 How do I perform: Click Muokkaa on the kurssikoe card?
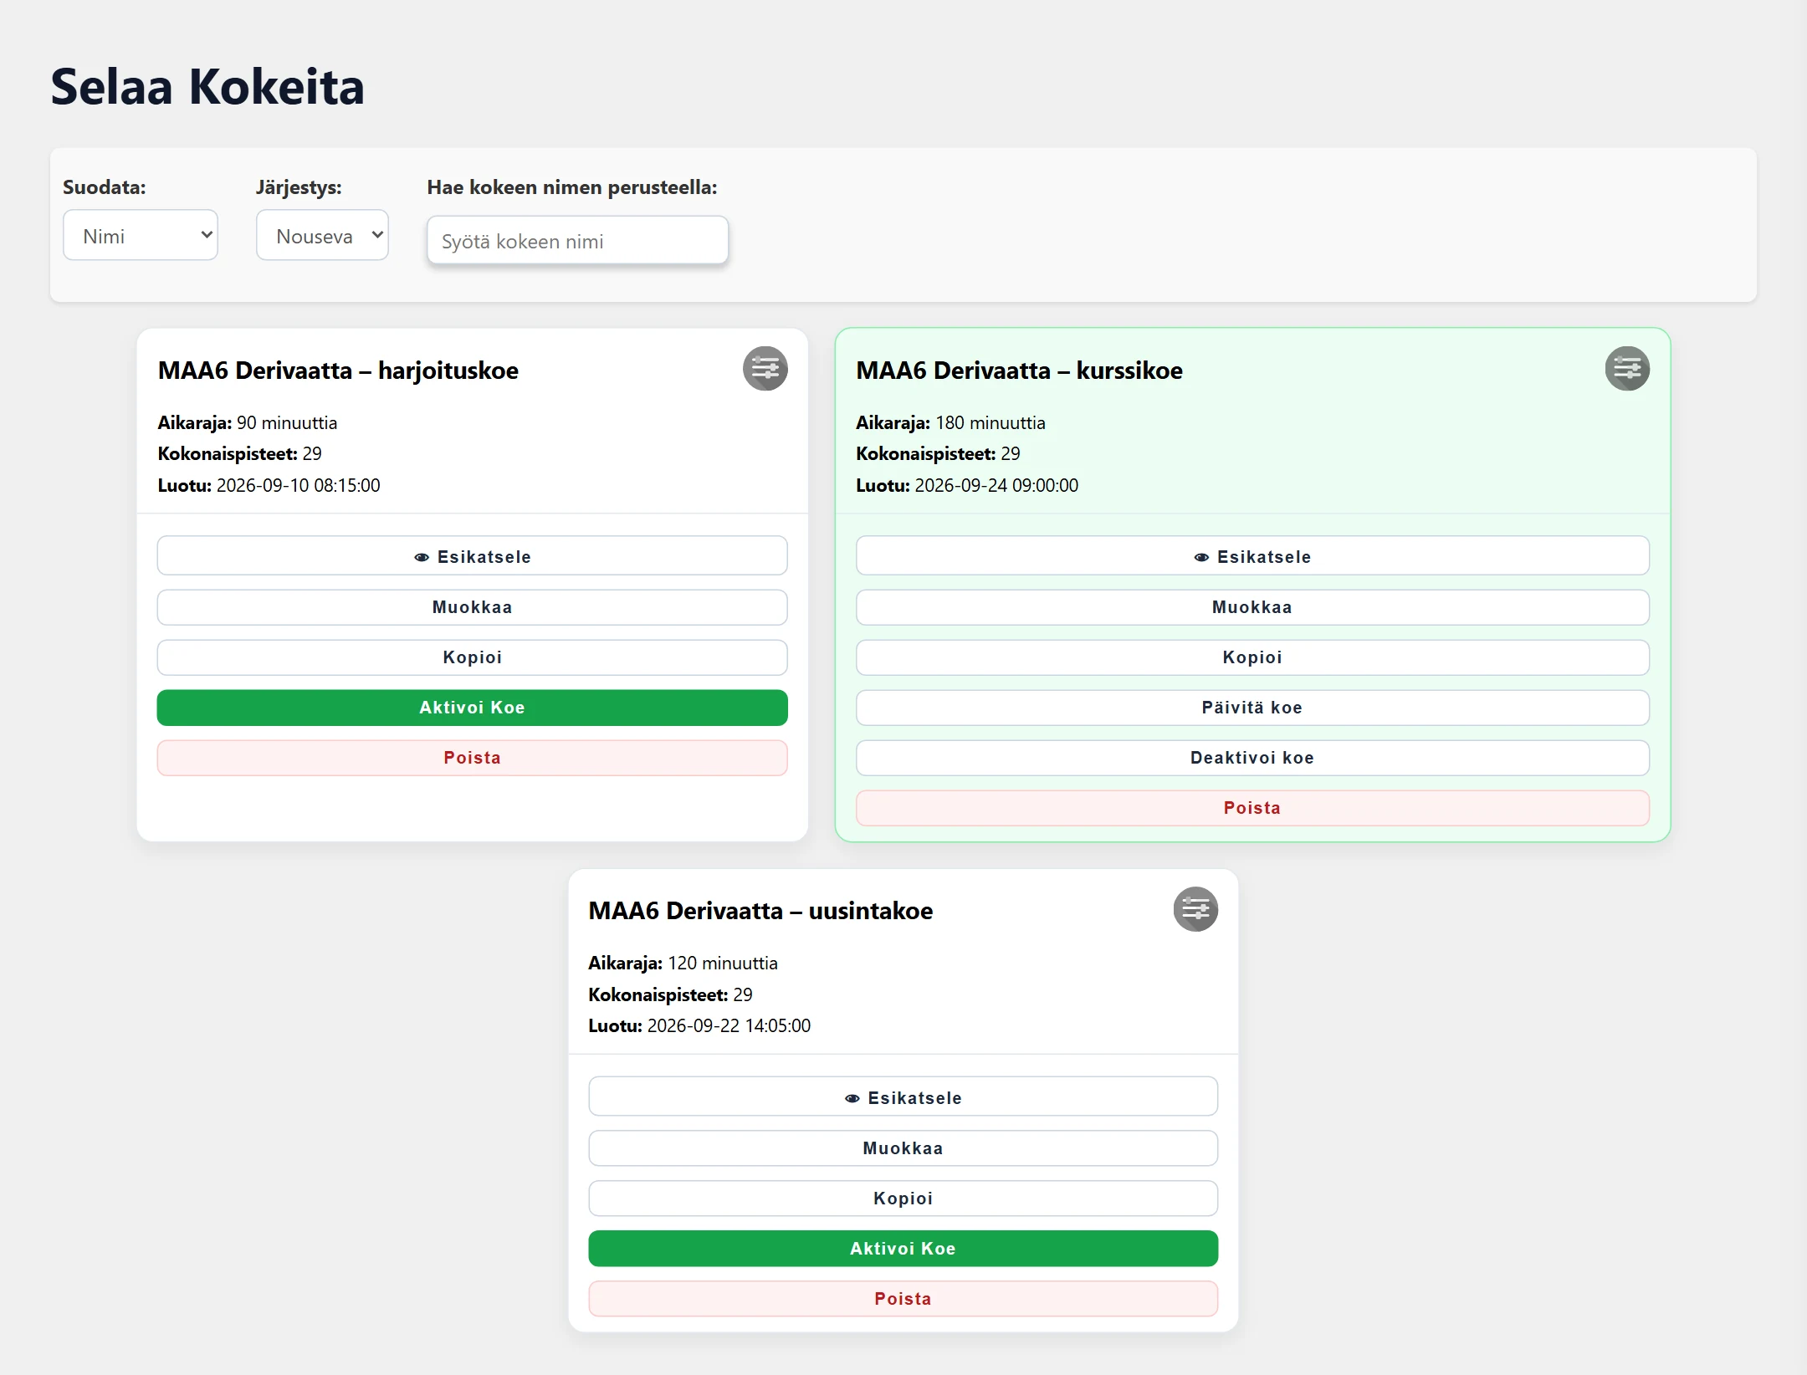coord(1252,607)
